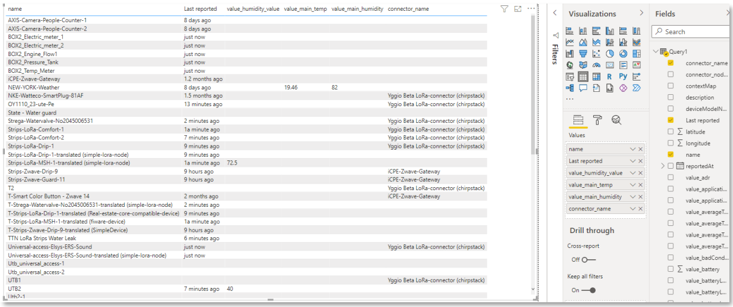This screenshot has height=307, width=733.
Task: Pick the gauge visualization
Action: coord(596,65)
